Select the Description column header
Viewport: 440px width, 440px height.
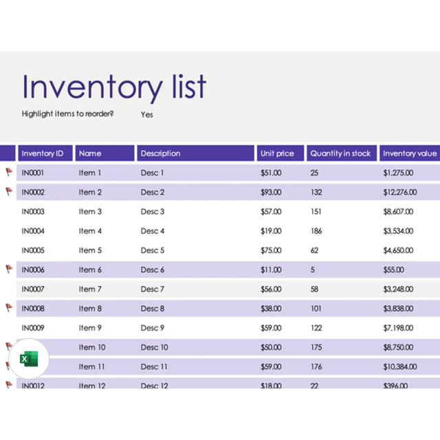point(195,153)
